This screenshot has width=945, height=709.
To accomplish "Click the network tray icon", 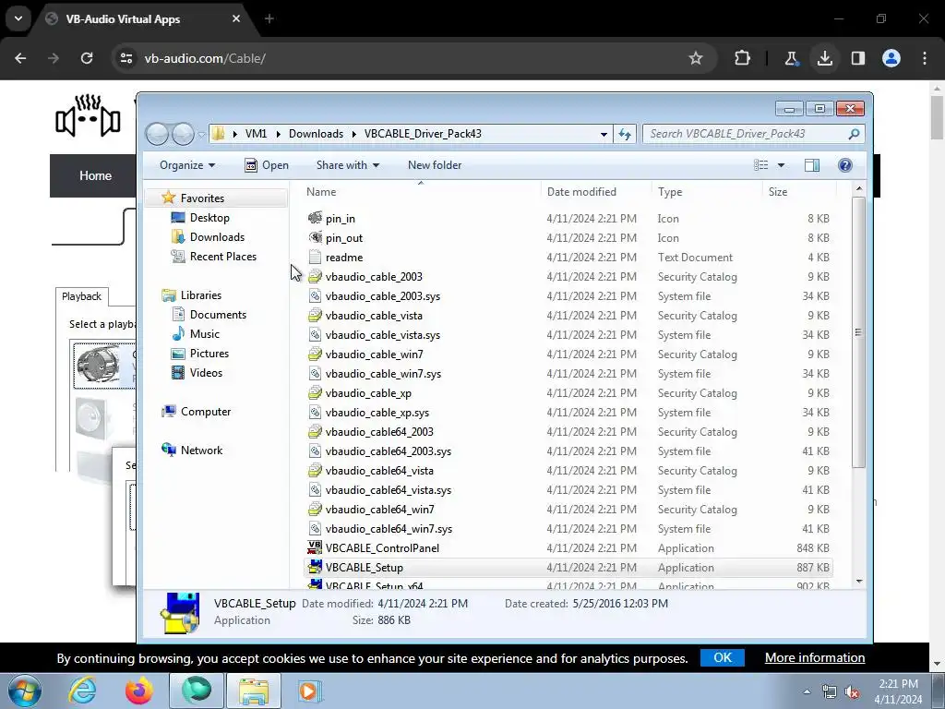I will pos(830,691).
